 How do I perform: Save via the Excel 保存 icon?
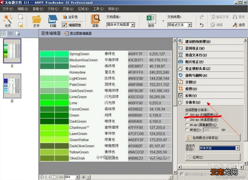(x=151, y=21)
